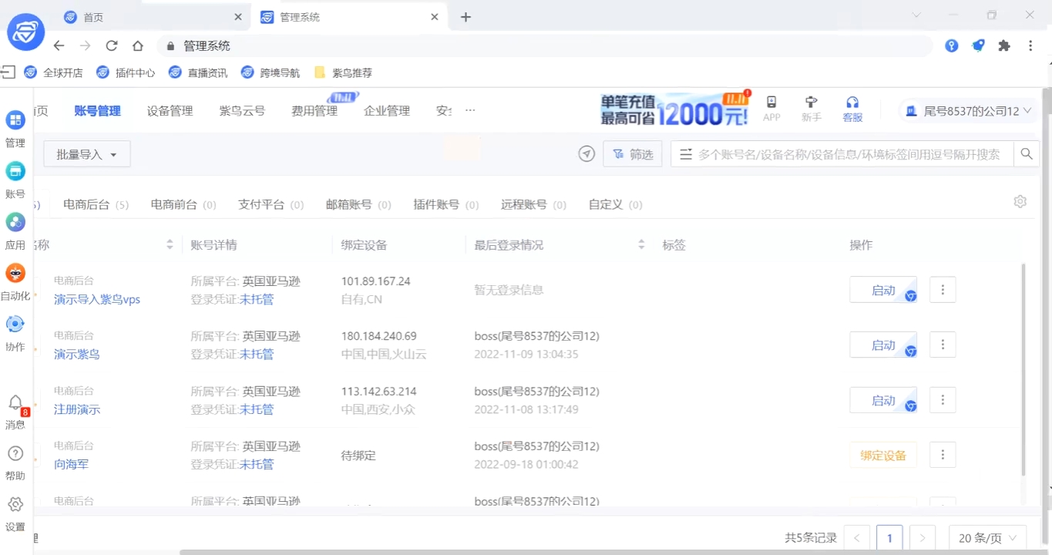Click the 管理 icon in left sidebar
This screenshot has width=1052, height=555.
point(15,120)
